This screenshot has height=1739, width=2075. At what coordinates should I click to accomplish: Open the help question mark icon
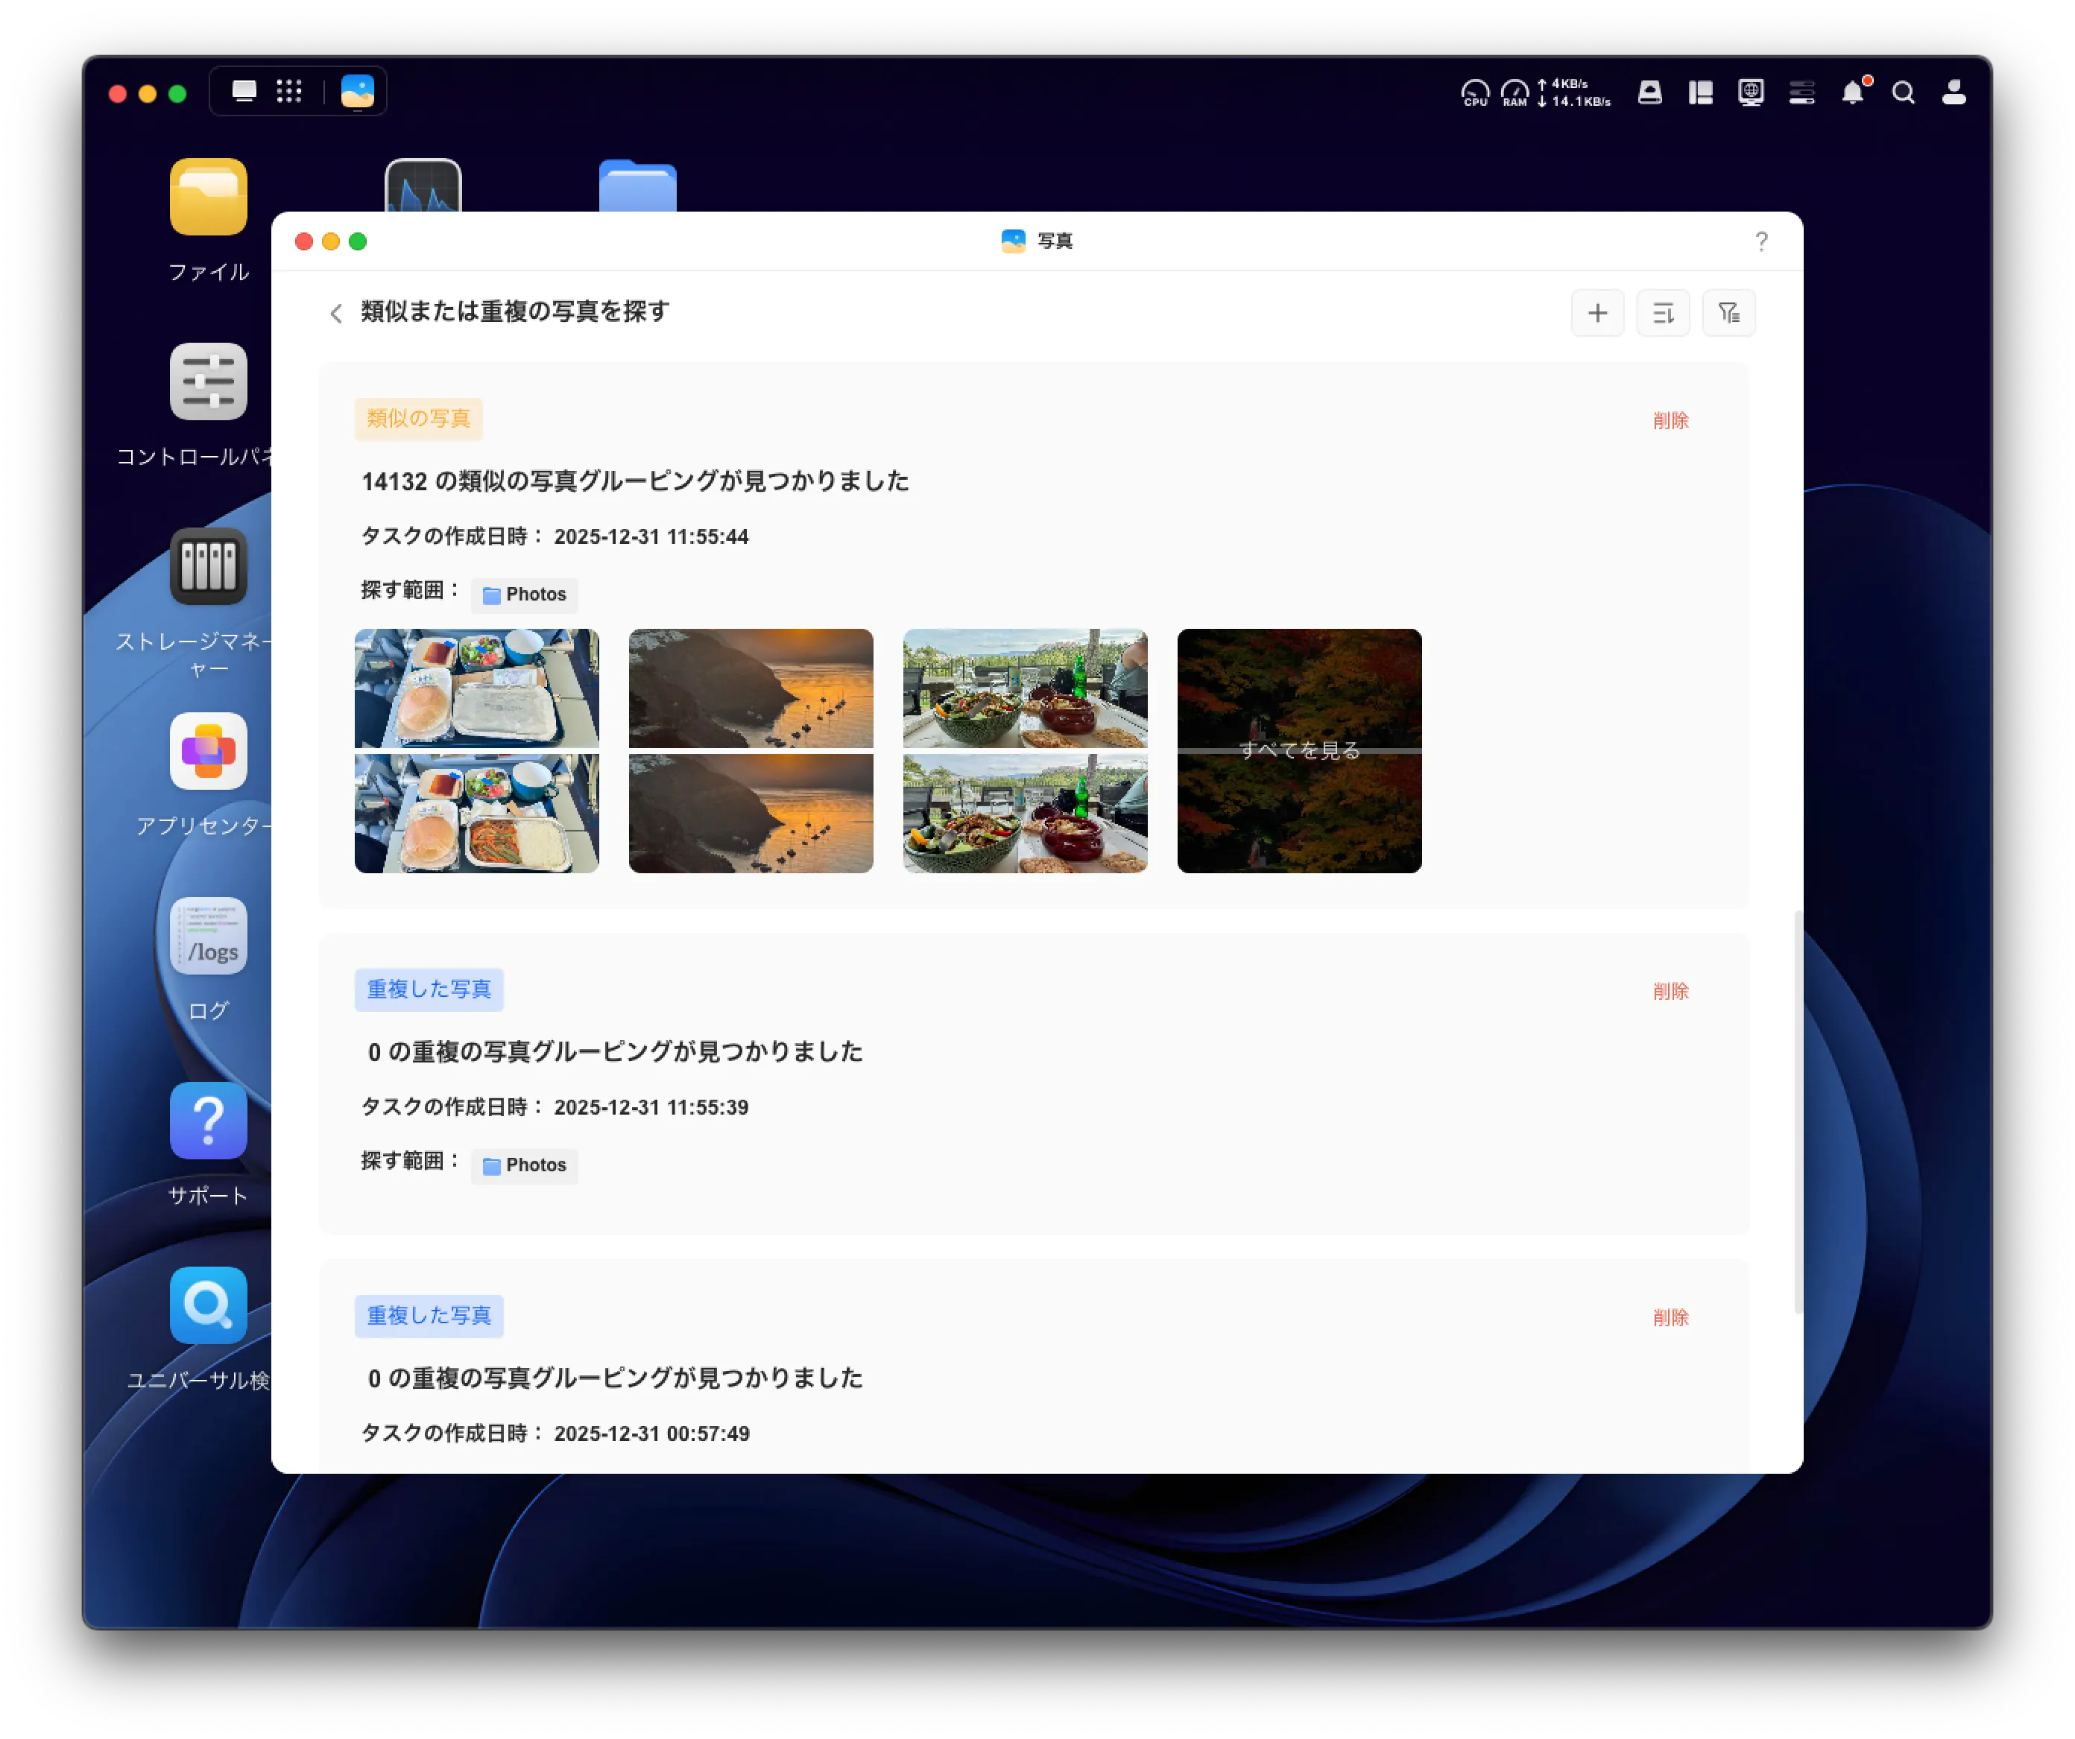(x=1760, y=241)
